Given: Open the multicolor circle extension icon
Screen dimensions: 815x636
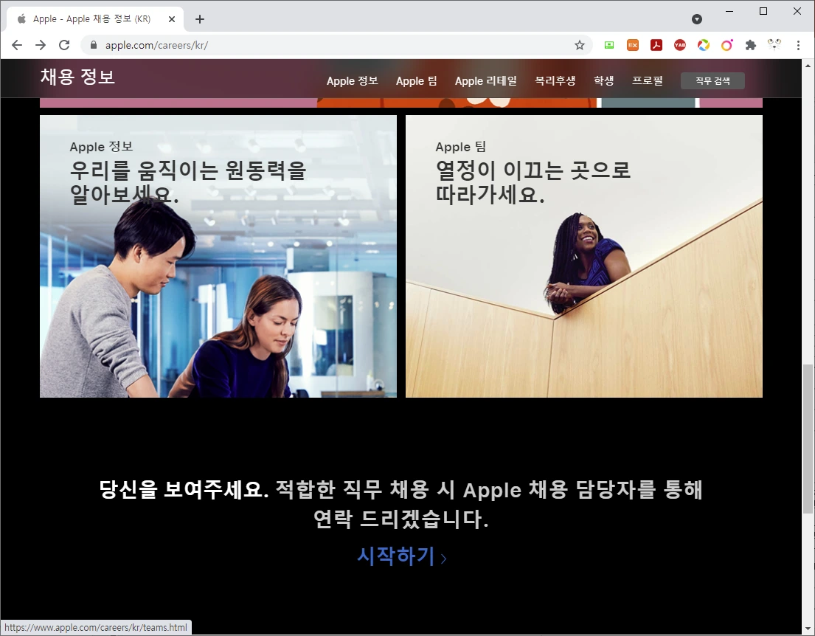Looking at the screenshot, I should pyautogui.click(x=703, y=45).
